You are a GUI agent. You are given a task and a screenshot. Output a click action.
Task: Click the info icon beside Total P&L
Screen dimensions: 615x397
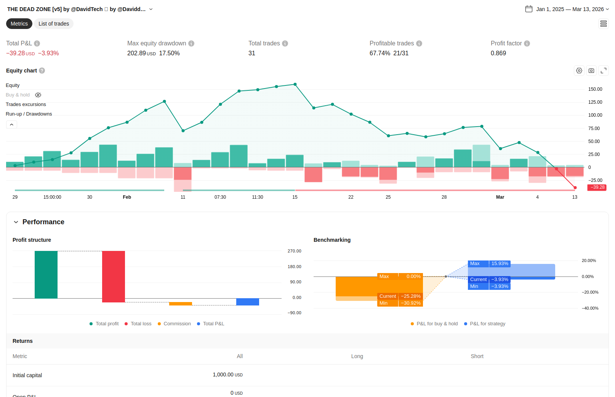(x=37, y=43)
